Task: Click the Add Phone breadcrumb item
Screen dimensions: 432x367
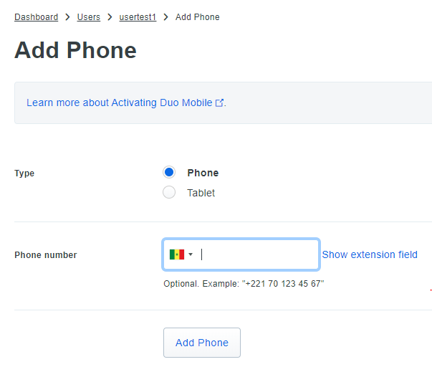Action: pyautogui.click(x=198, y=17)
